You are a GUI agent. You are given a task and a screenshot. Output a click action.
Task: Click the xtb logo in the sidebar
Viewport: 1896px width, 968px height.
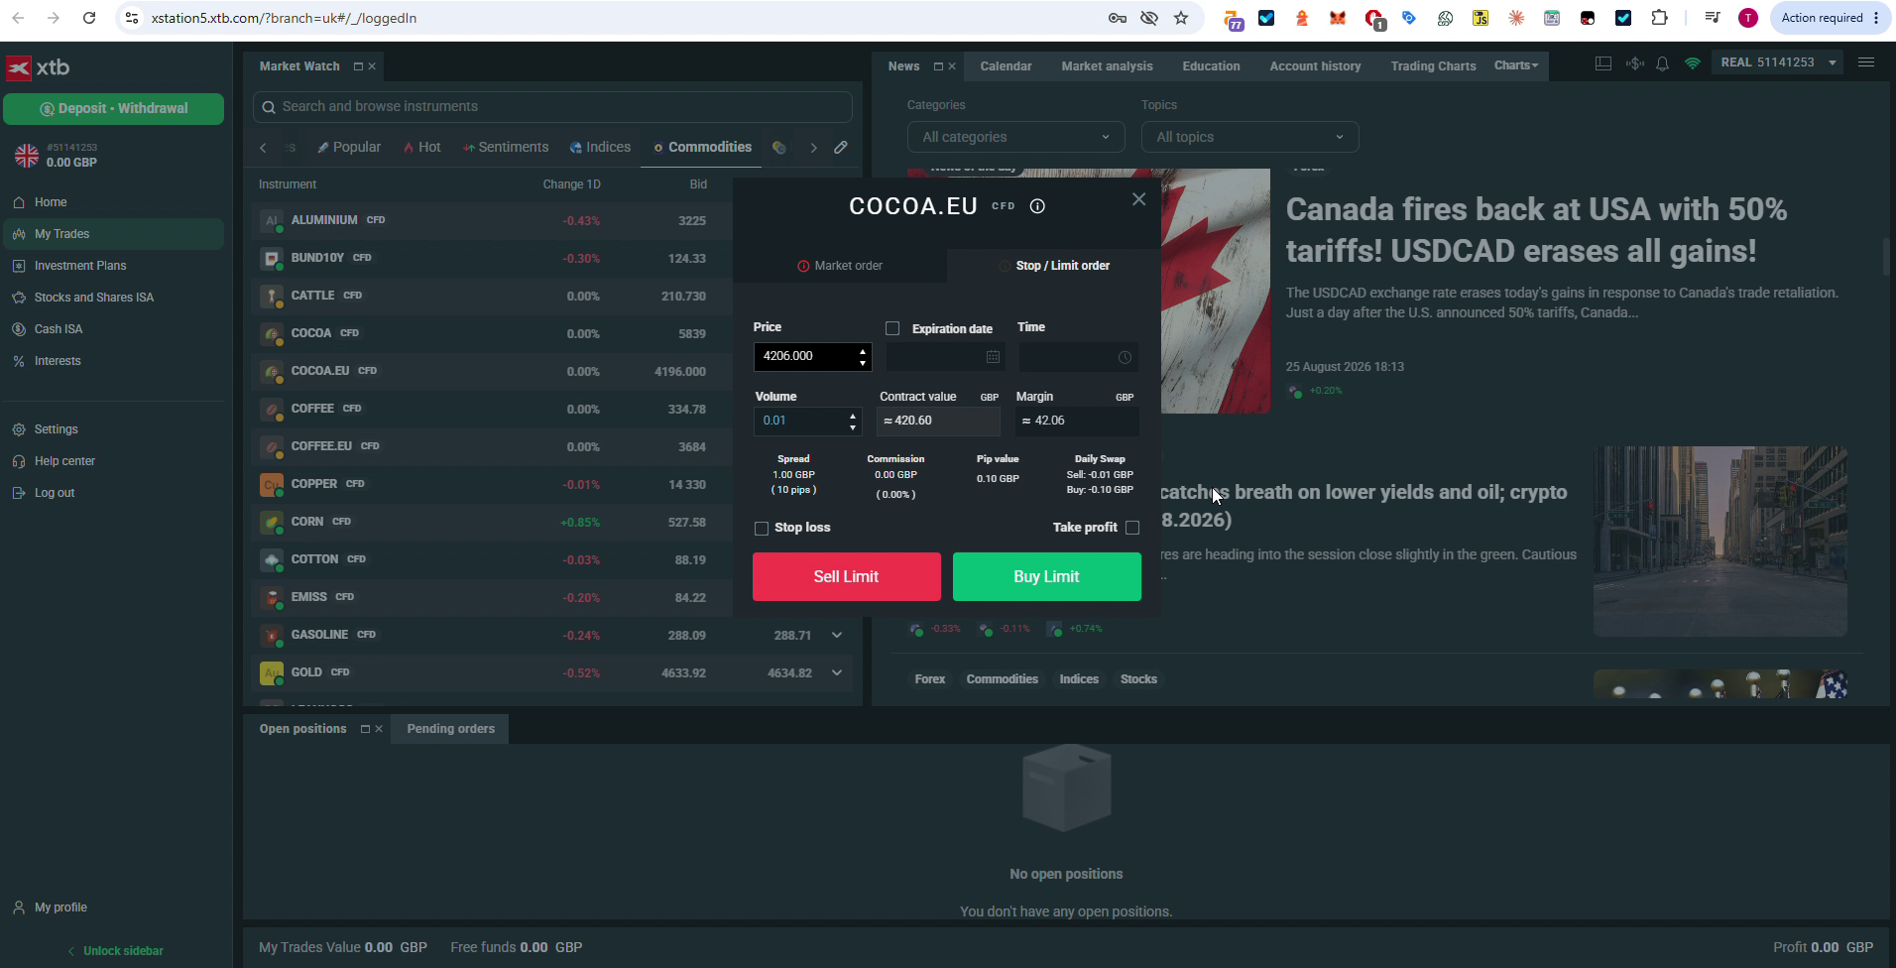[x=38, y=67]
